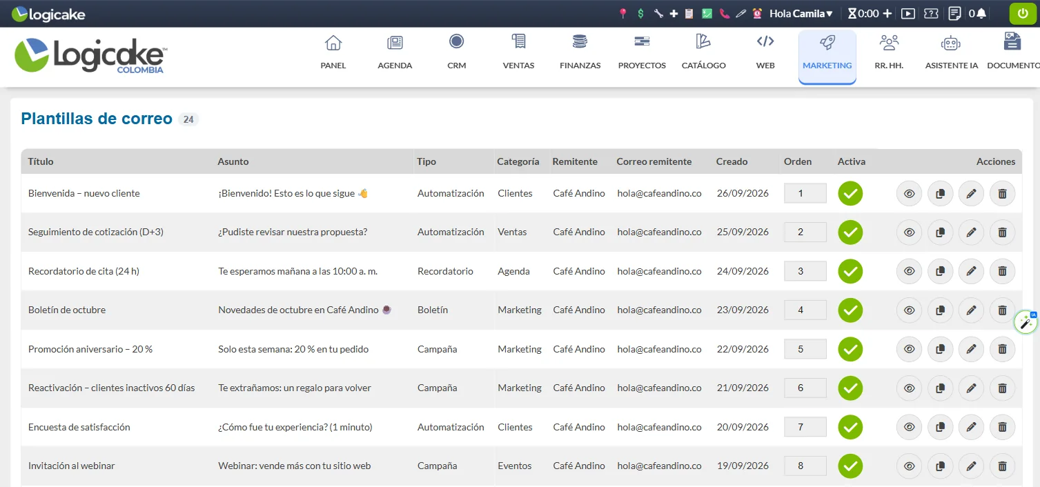Viewport: 1040px width, 487px height.
Task: Click the small Logicake logo in top bar
Action: coord(48,14)
